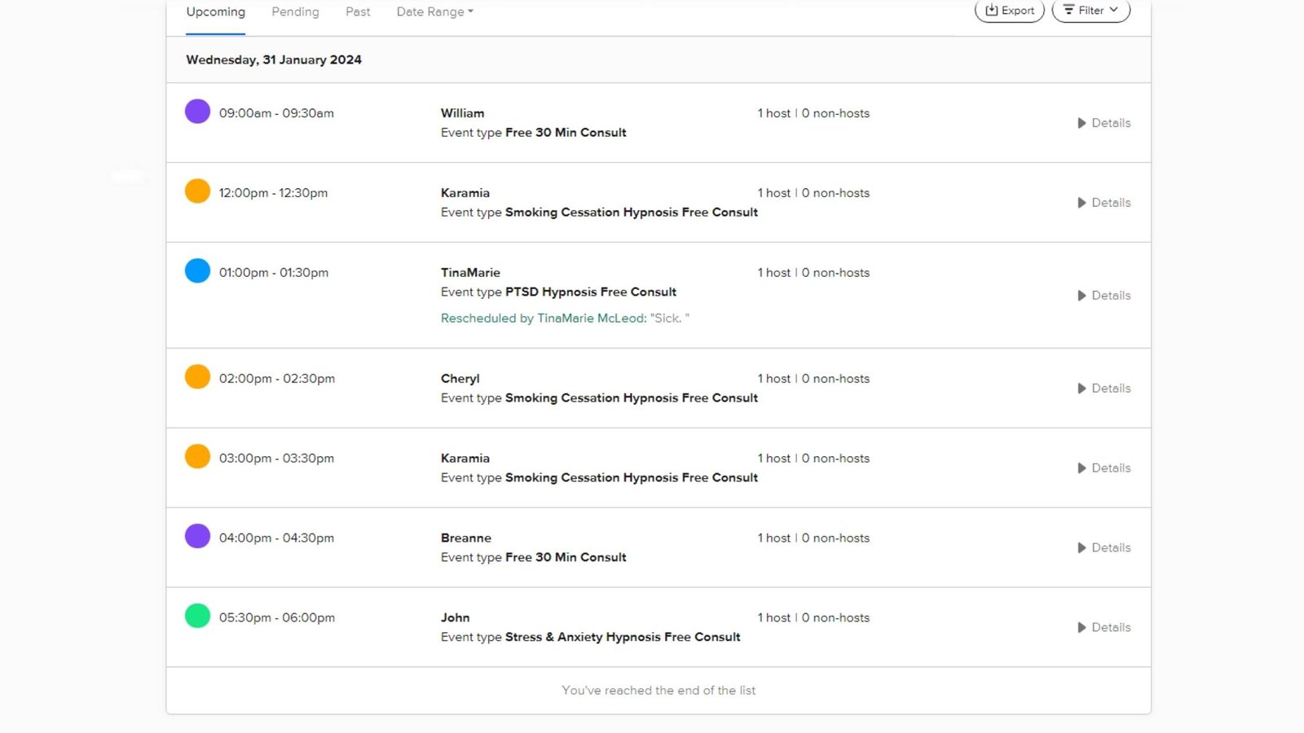
Task: Expand Details for TinaMarie's PTSD consult
Action: point(1104,296)
